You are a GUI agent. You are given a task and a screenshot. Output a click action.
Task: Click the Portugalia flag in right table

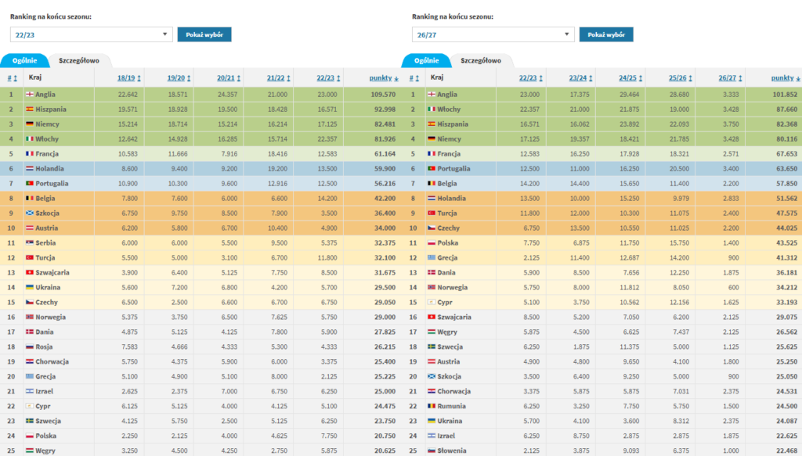432,168
